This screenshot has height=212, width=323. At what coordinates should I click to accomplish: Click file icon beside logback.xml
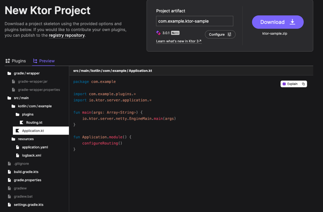pos(17,156)
